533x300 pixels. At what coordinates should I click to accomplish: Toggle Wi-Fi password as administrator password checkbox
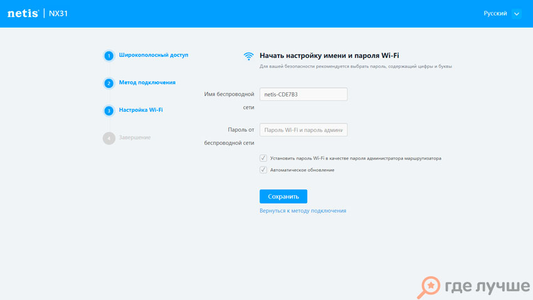[263, 158]
